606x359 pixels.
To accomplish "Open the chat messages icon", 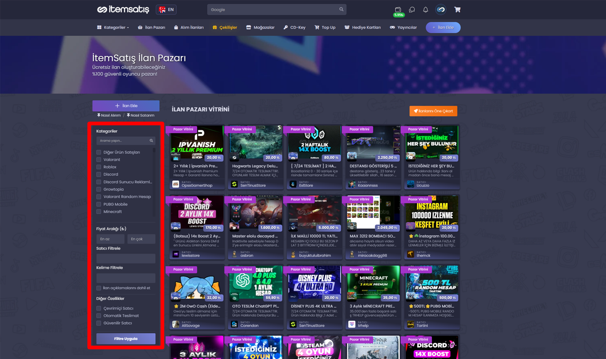I will click(412, 9).
